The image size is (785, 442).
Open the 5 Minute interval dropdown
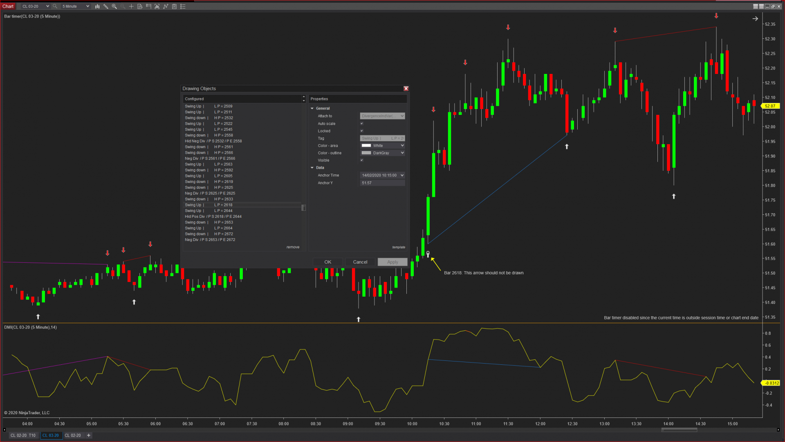pos(76,7)
